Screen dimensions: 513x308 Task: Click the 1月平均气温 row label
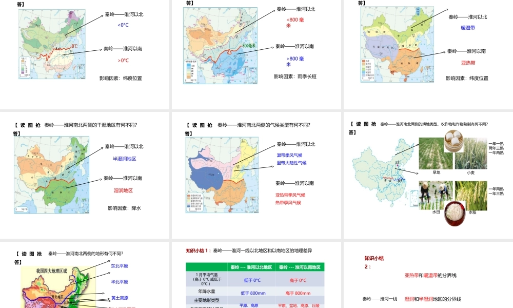point(206,279)
